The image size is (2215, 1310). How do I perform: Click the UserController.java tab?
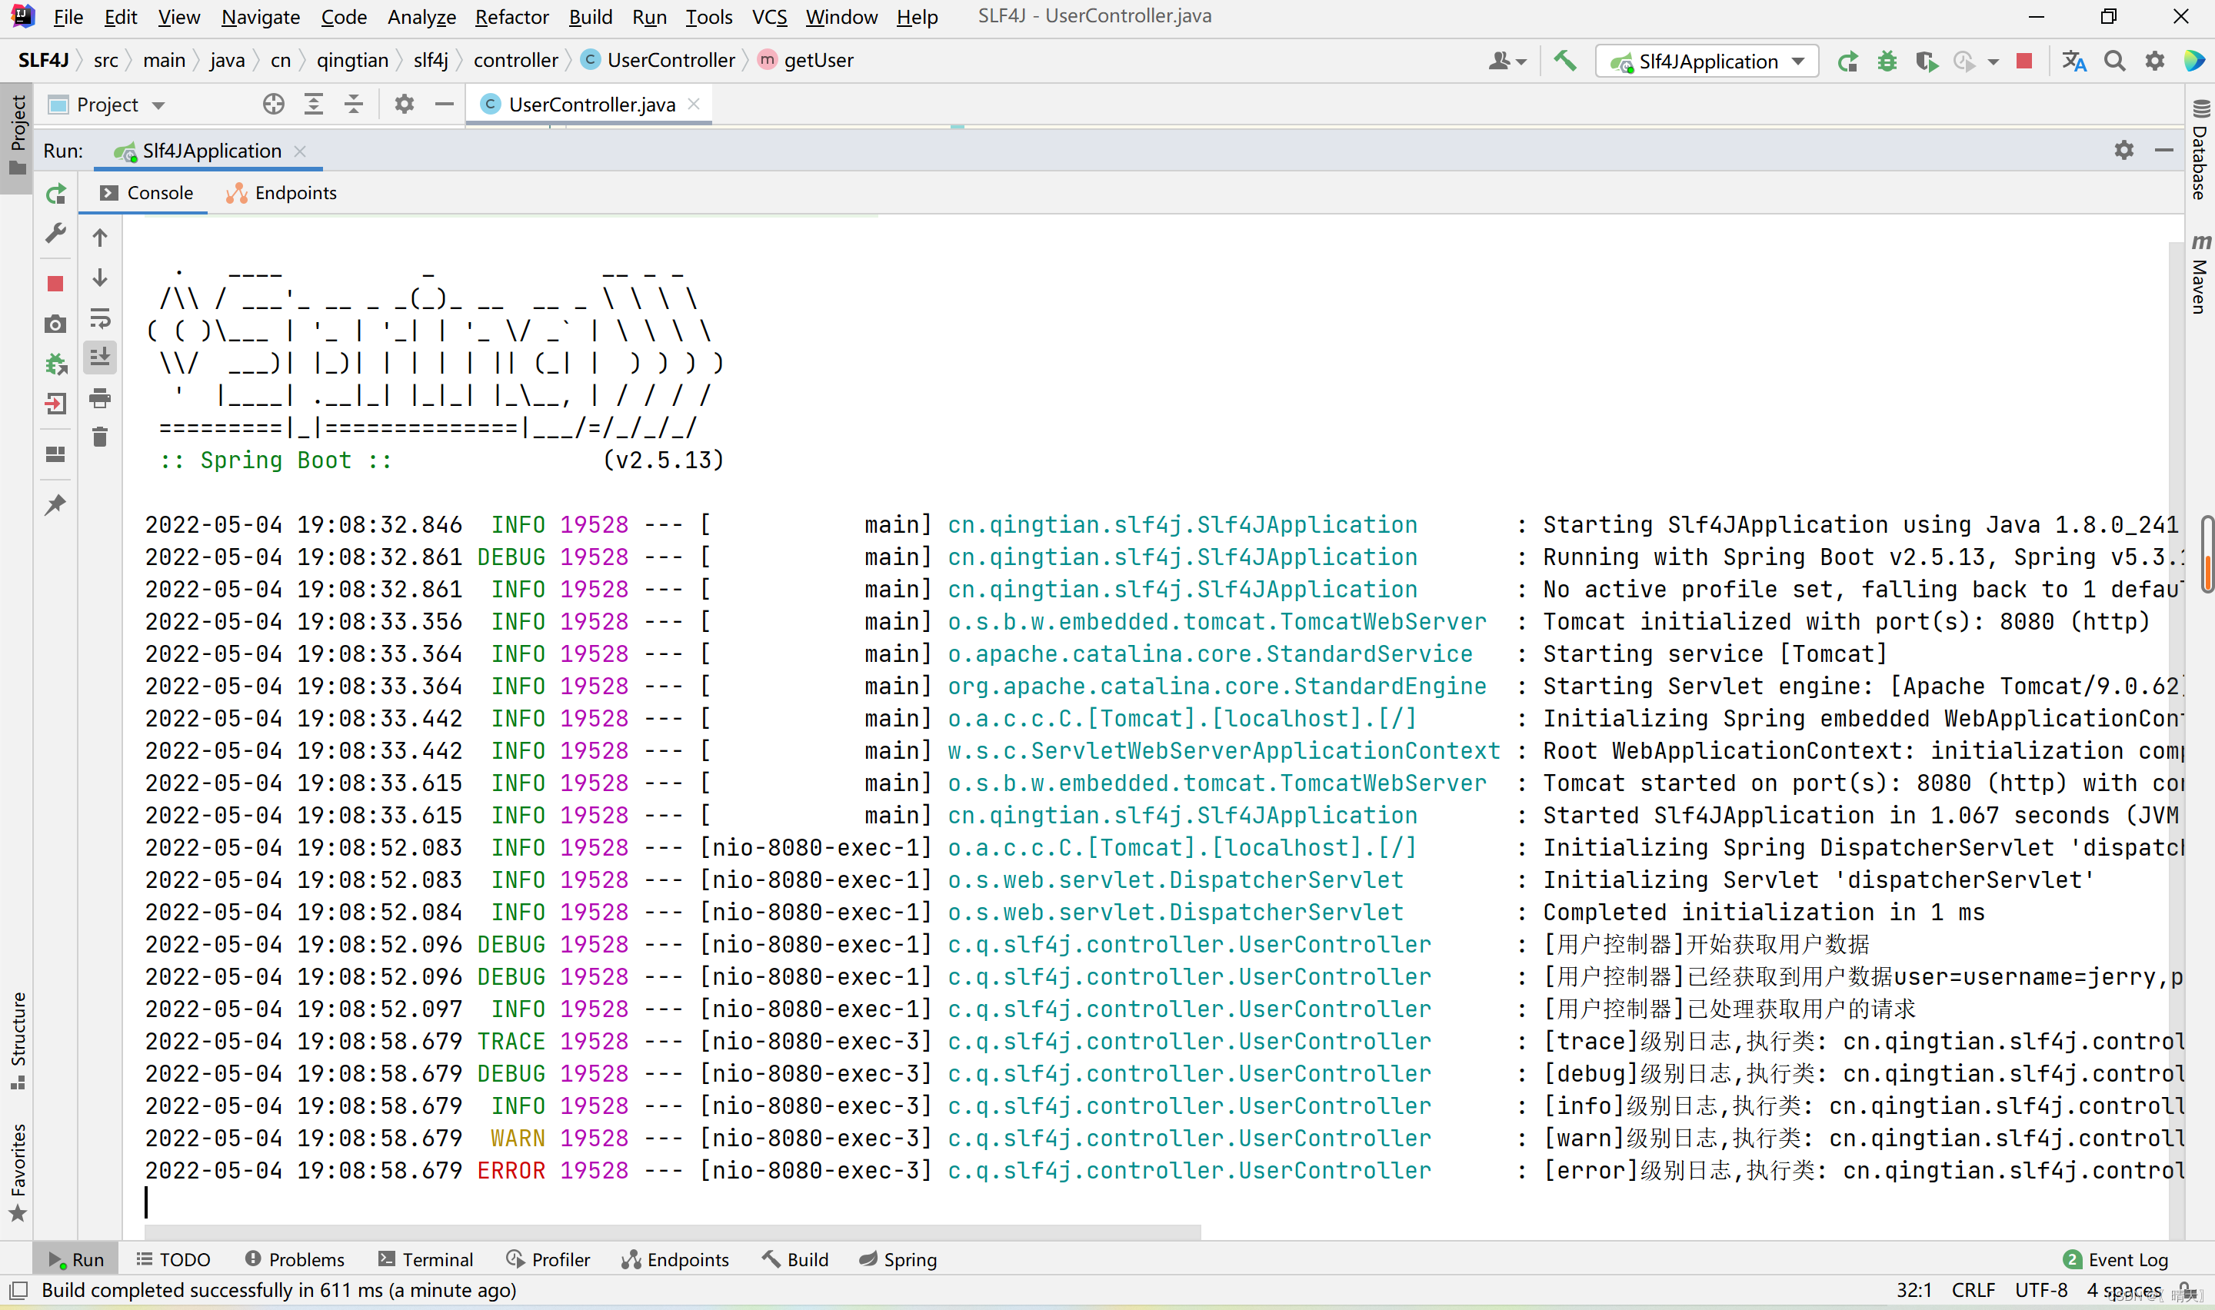pyautogui.click(x=591, y=105)
